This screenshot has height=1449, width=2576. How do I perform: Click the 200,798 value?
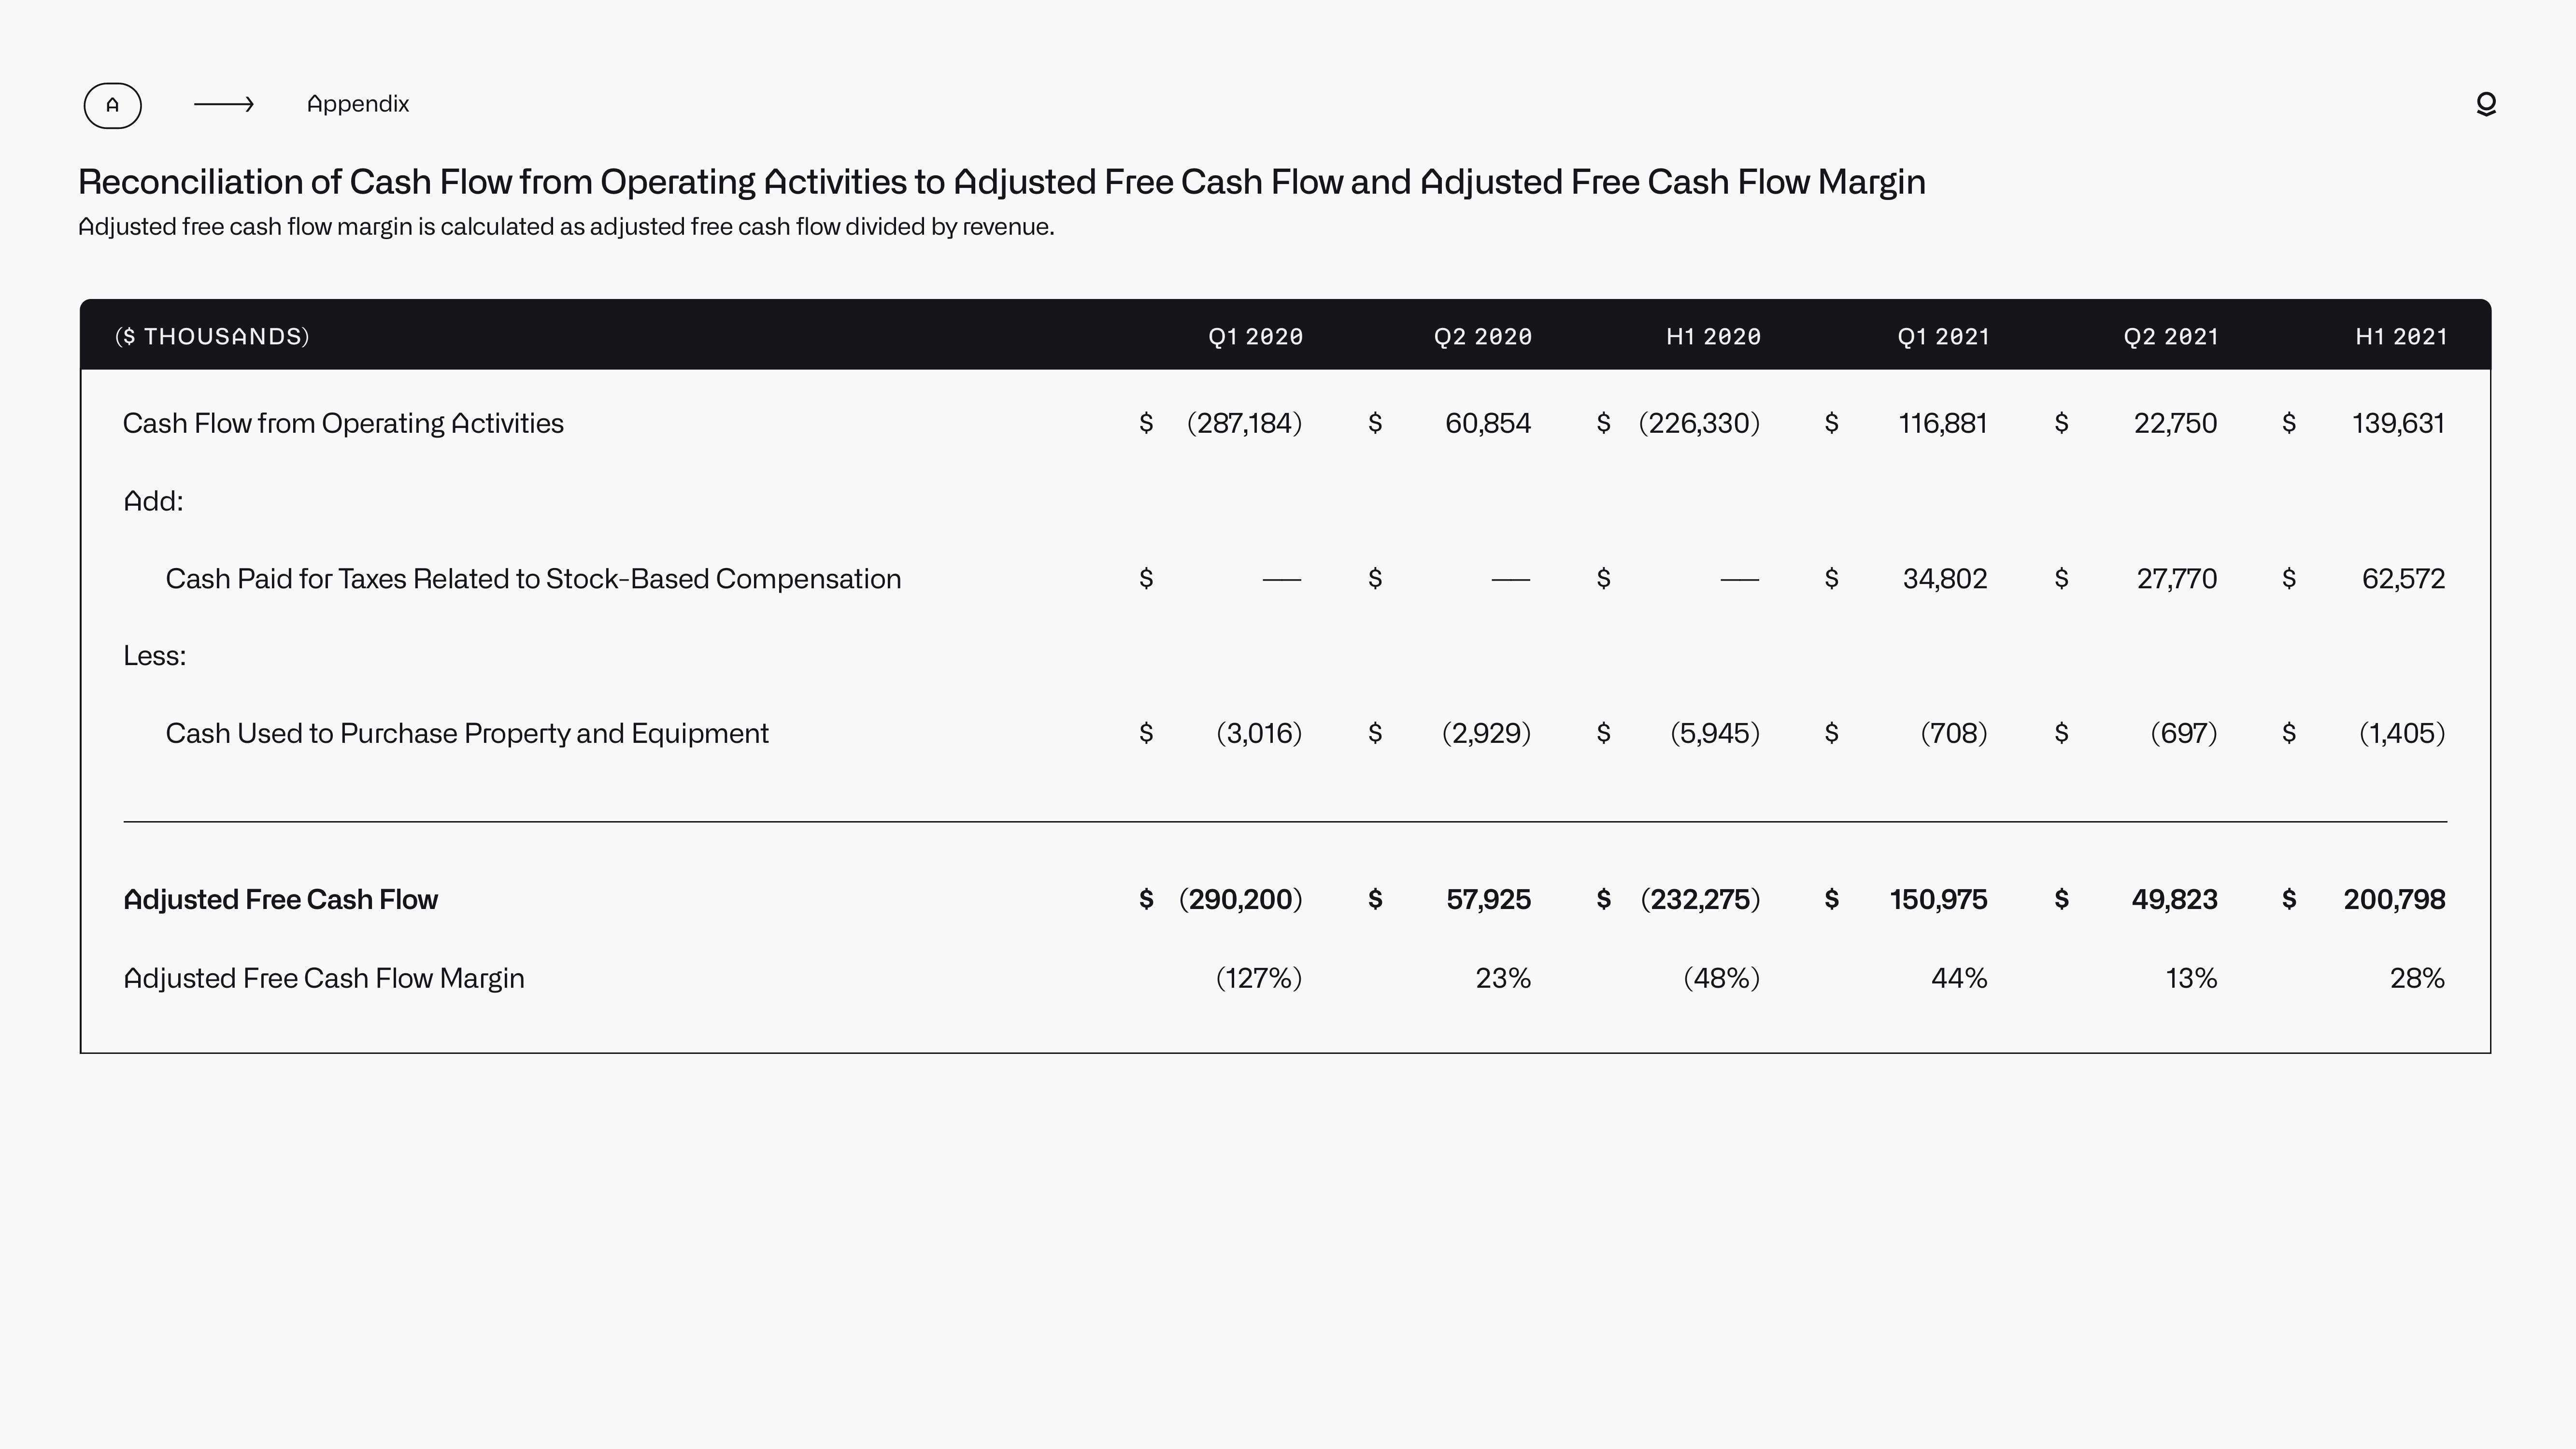[x=2394, y=900]
